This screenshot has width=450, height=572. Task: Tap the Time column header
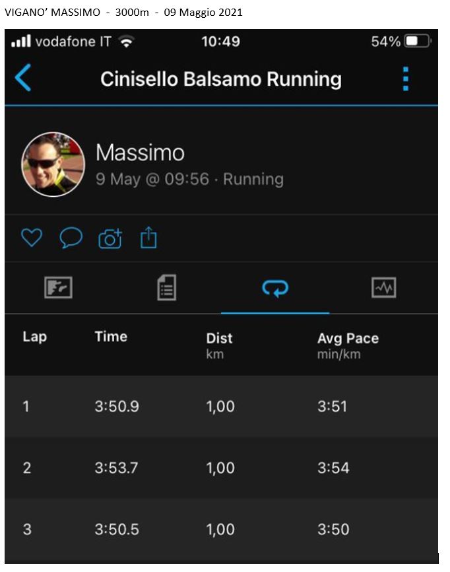[111, 336]
